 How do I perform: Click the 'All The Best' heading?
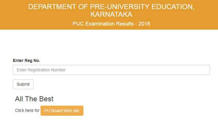(34, 99)
